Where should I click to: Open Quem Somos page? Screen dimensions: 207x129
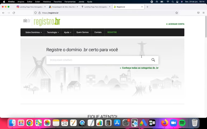pyautogui.click(x=82, y=32)
